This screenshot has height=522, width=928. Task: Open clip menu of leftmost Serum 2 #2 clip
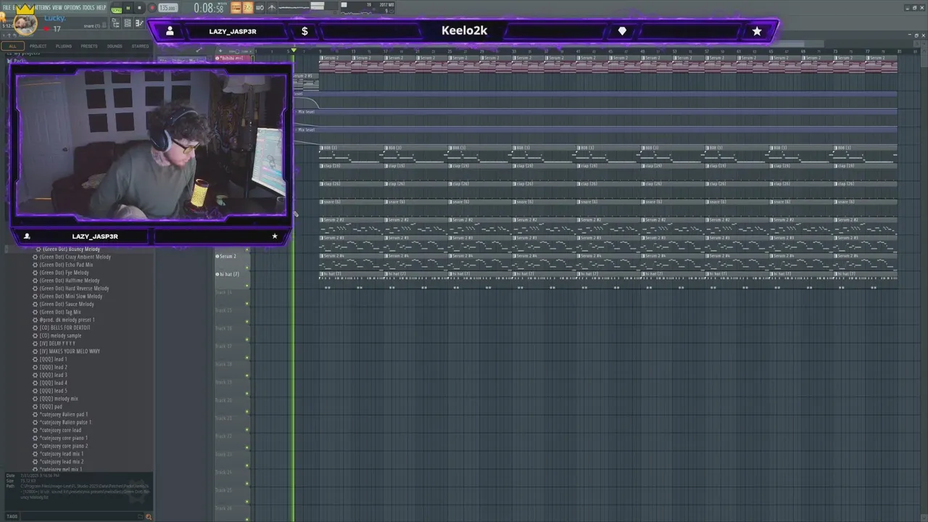pyautogui.click(x=322, y=220)
